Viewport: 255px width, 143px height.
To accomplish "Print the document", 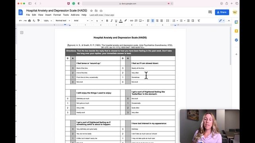I will pos(29,21).
